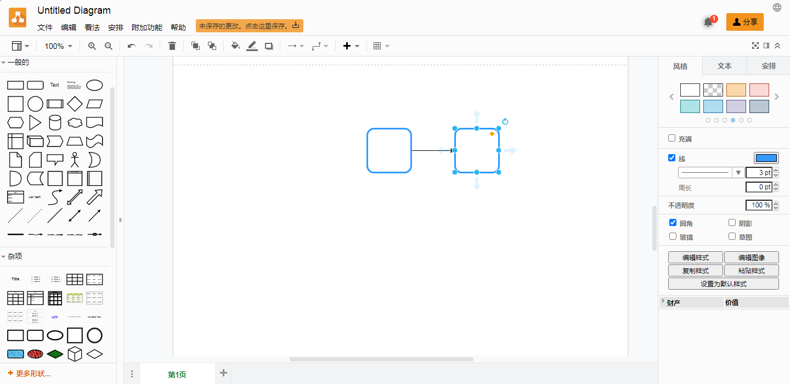The image size is (790, 384).
Task: Click the 复制样式 button
Action: click(696, 270)
